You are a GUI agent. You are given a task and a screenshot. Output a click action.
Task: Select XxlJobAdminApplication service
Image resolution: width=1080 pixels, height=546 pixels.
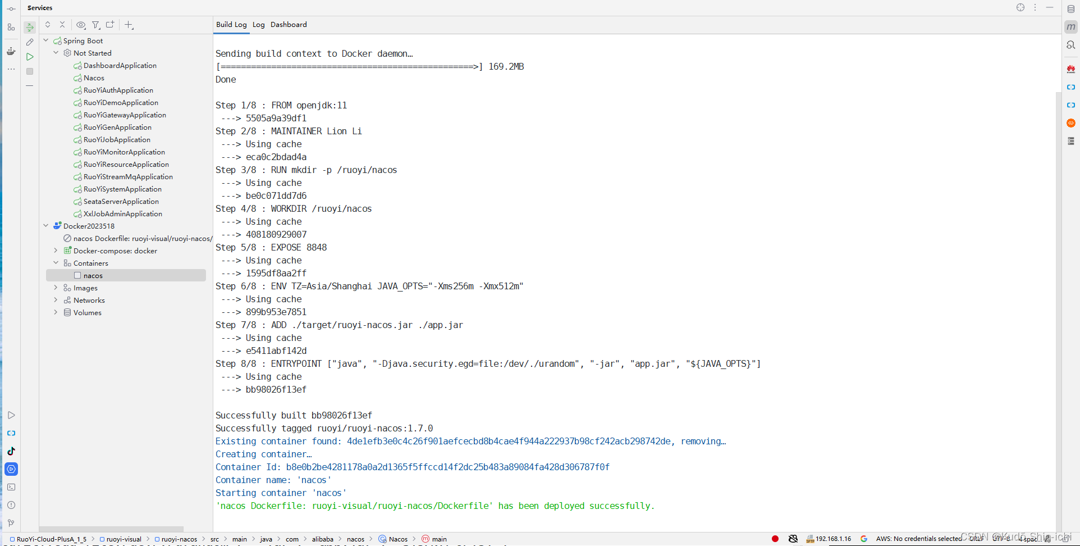tap(122, 214)
